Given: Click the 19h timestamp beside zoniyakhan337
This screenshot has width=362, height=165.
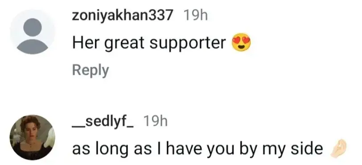Looking at the screenshot, I should click(196, 16).
